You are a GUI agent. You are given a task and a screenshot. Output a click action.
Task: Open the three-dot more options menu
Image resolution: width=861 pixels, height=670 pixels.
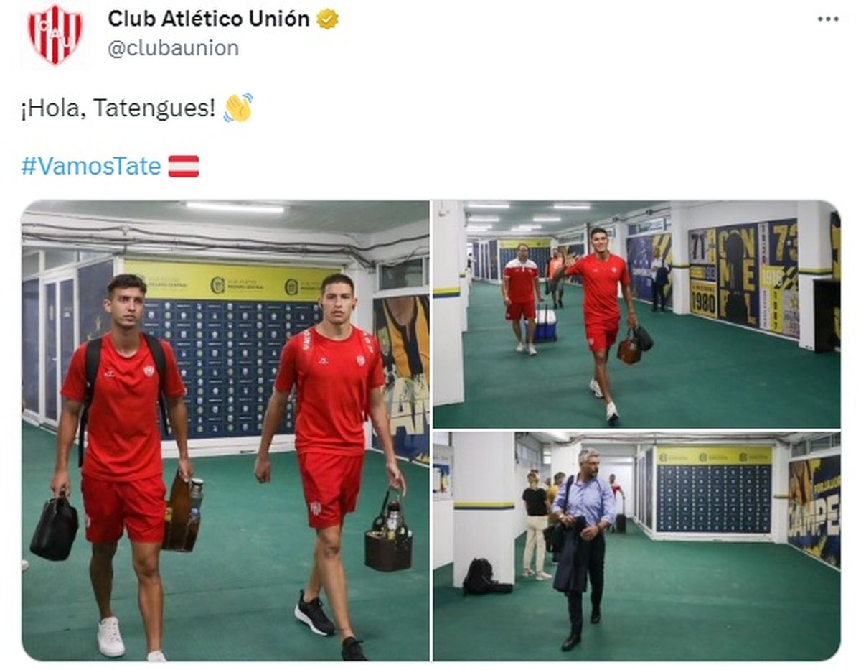[827, 19]
